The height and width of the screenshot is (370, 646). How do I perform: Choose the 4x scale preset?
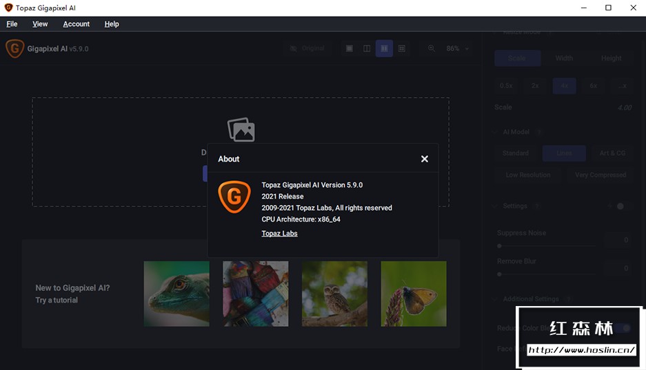(x=564, y=86)
